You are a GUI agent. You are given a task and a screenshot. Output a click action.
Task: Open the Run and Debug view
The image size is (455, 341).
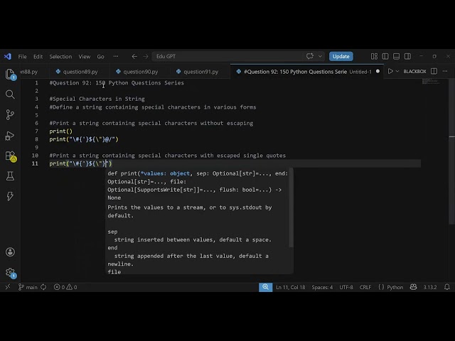tap(10, 136)
